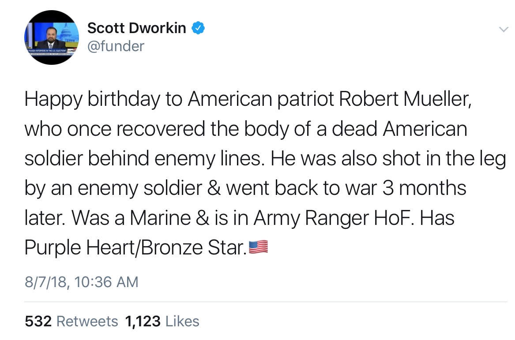Click the American flag emoji
515x340 pixels.
tap(259, 247)
